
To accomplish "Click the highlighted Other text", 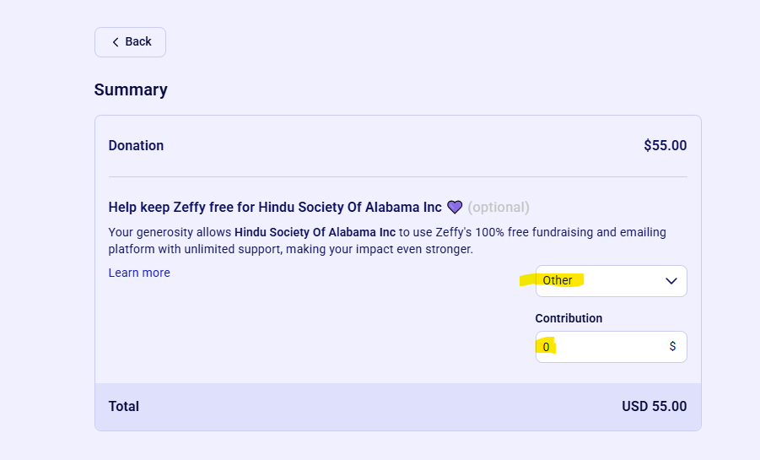I will 557,280.
